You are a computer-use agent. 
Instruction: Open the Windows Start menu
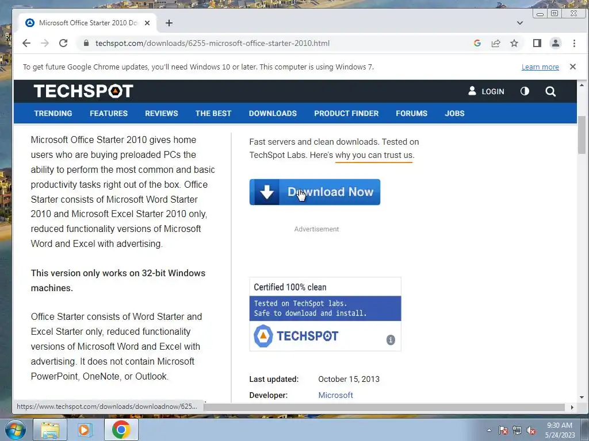coord(15,430)
